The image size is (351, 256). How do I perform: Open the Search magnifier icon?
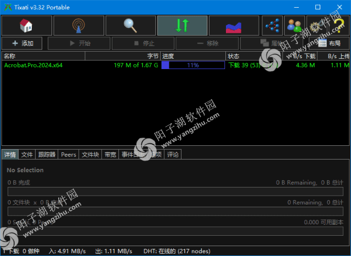pos(131,25)
